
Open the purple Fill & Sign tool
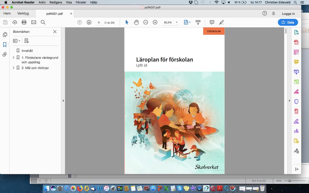tap(296, 121)
